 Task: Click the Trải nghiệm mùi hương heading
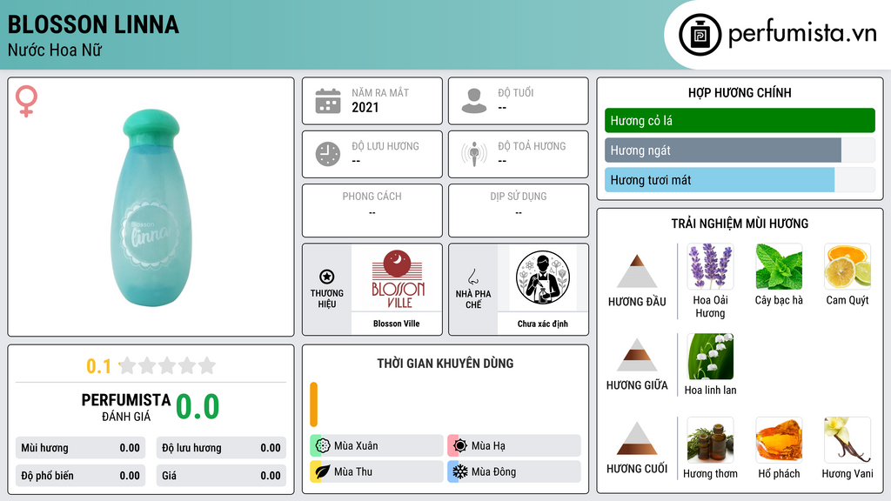740,224
